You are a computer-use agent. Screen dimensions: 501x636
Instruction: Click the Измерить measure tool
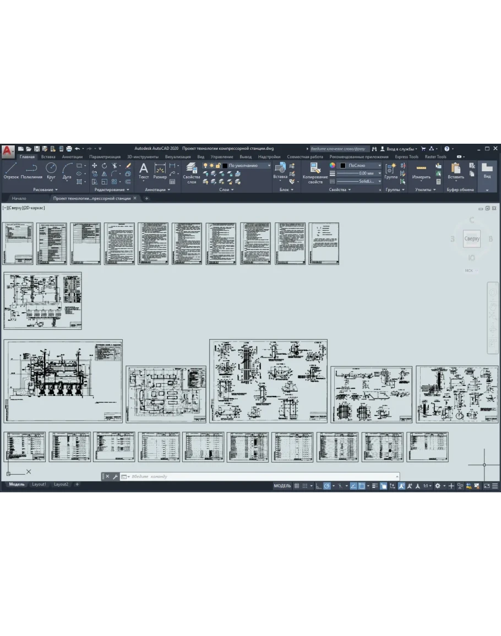(x=421, y=170)
